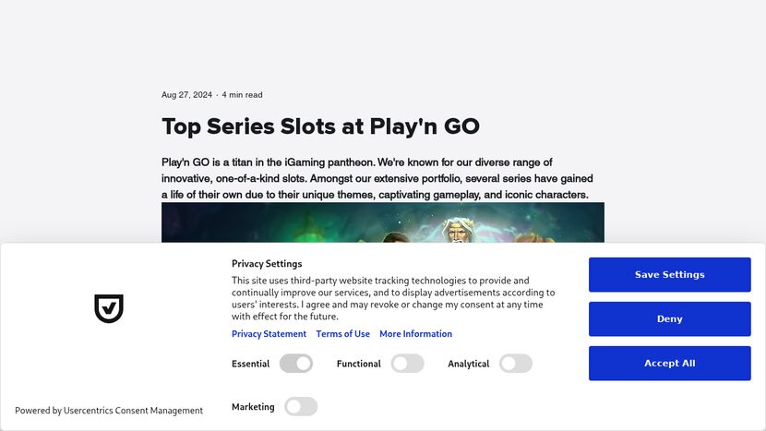This screenshot has width=766, height=431.
Task: Click the Usercentrics shield logo icon
Action: (109, 308)
